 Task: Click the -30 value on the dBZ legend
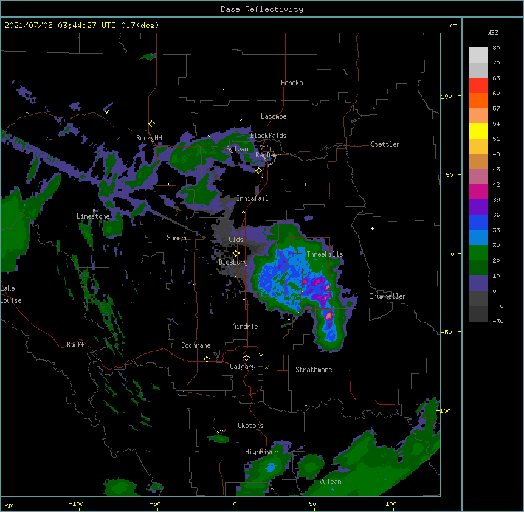tap(498, 321)
